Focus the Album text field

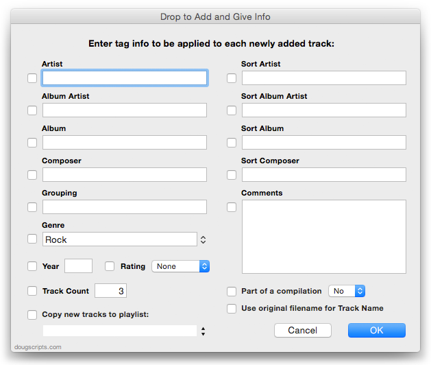click(125, 142)
